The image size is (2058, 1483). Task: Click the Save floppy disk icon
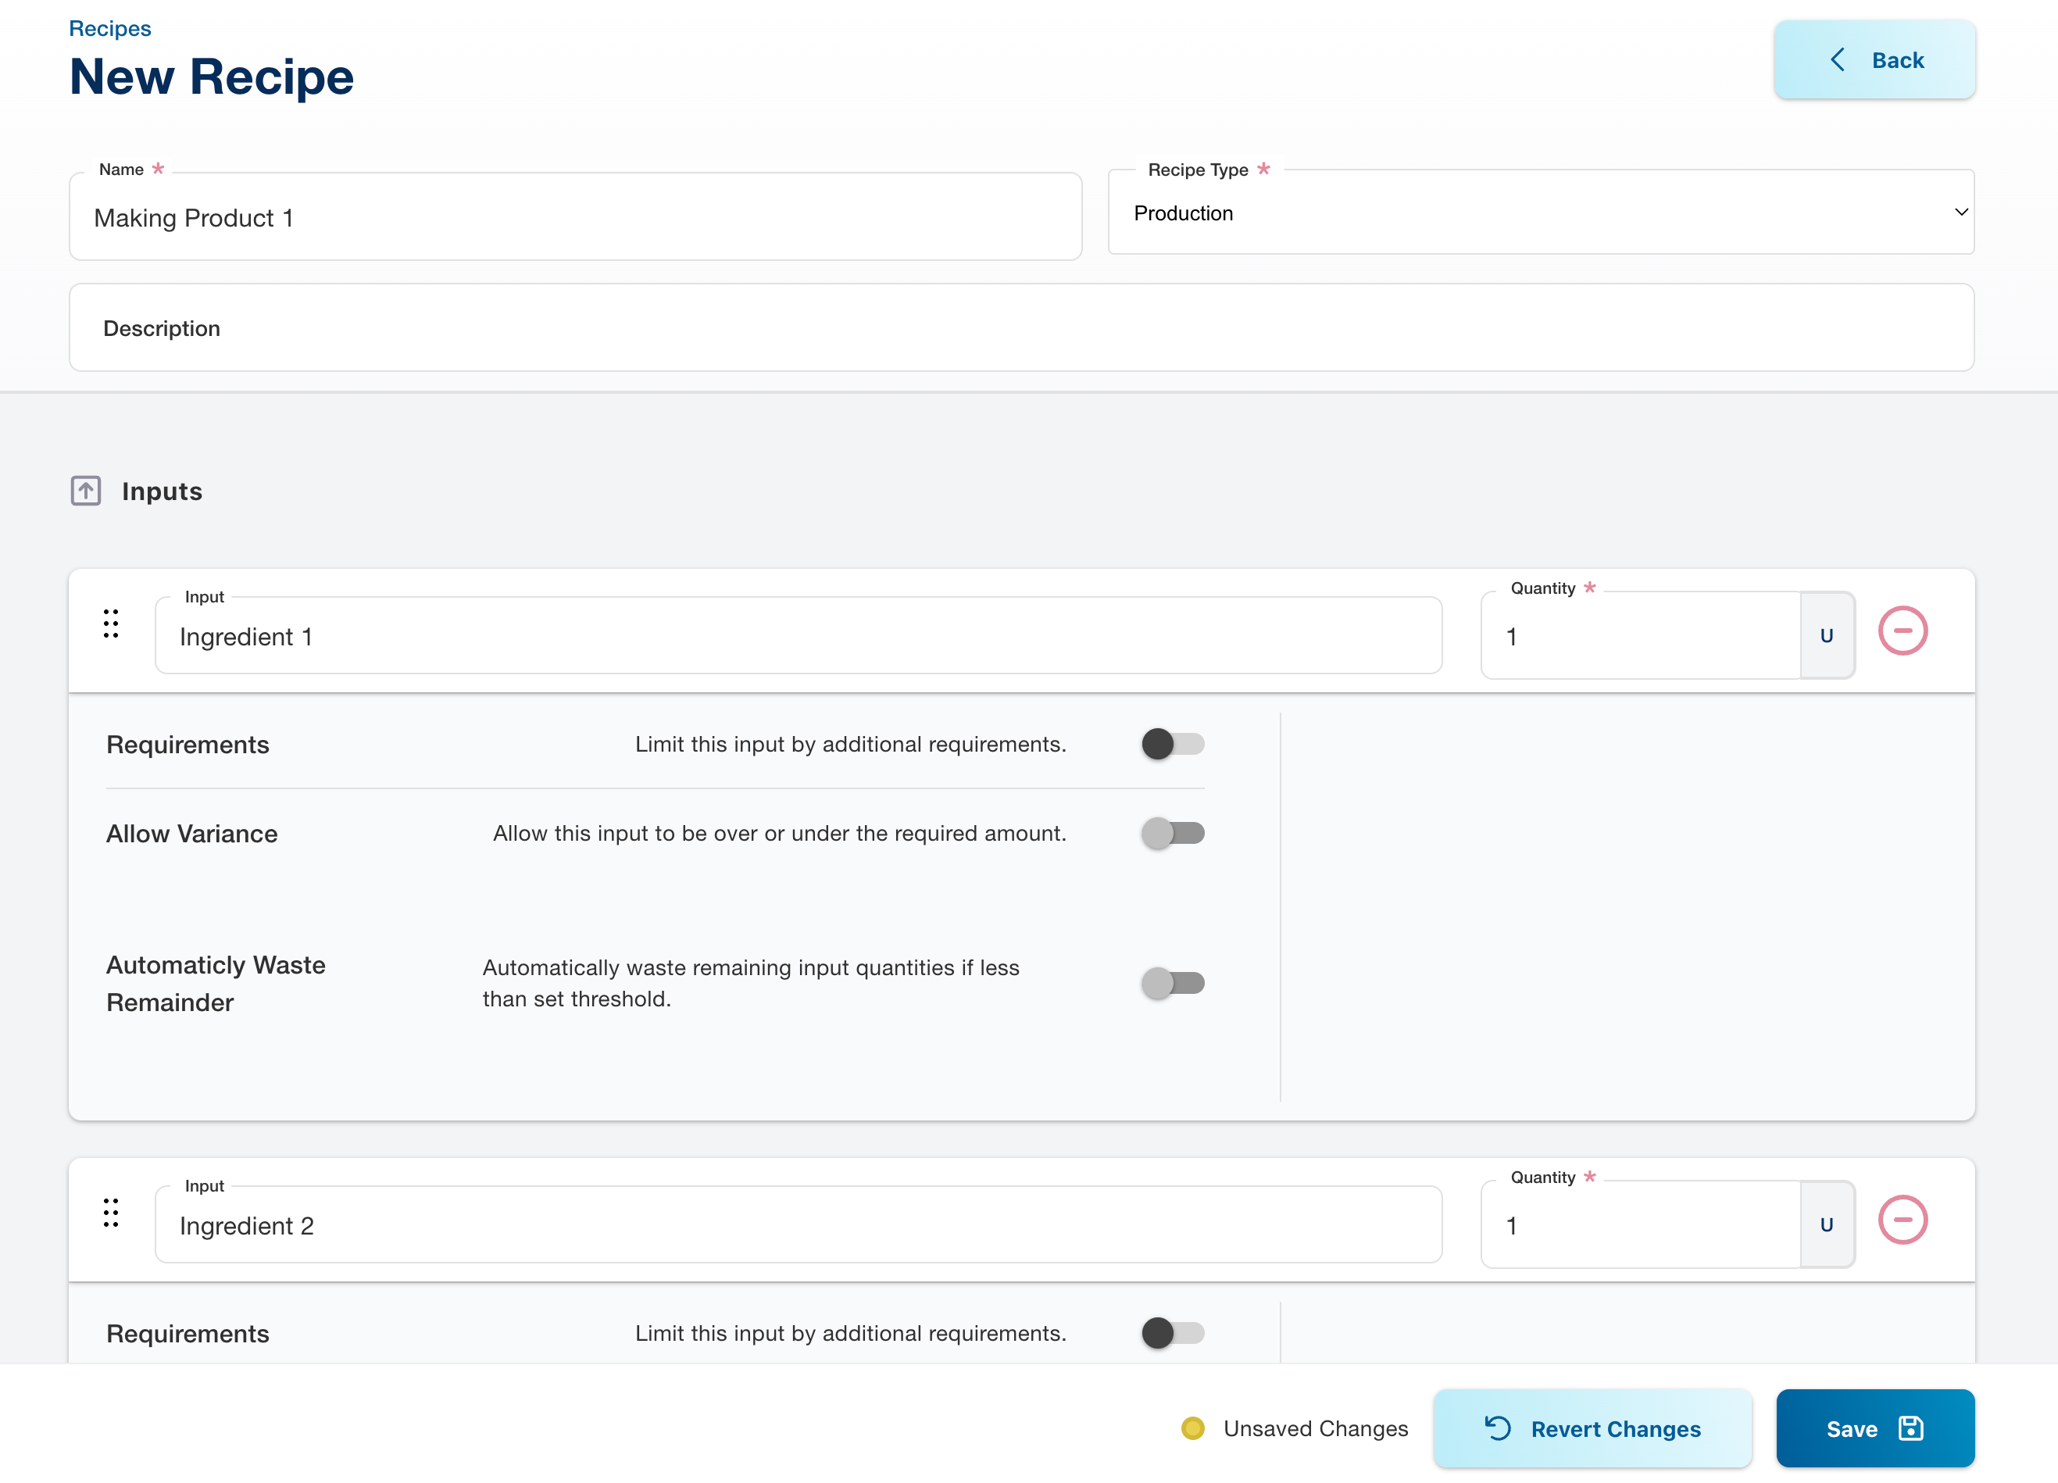[x=1910, y=1428]
